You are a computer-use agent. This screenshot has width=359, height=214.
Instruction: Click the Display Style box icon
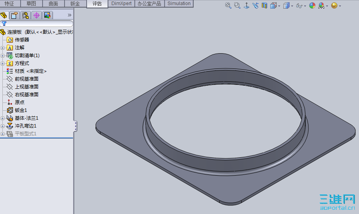(x=286, y=5)
